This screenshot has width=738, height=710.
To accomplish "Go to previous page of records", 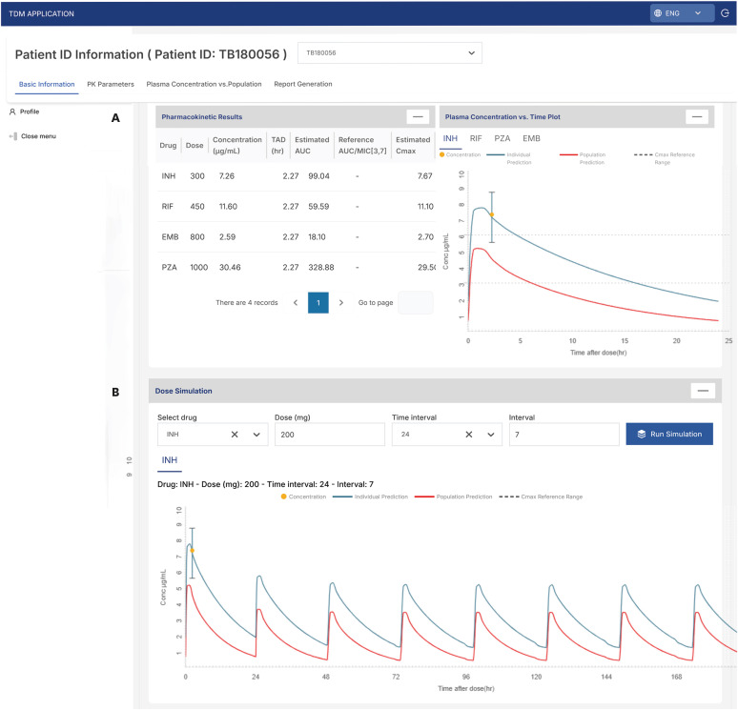I will (296, 302).
